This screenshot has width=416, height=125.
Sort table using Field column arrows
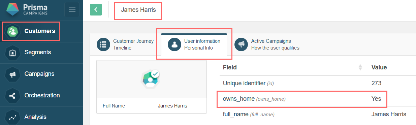point(360,67)
